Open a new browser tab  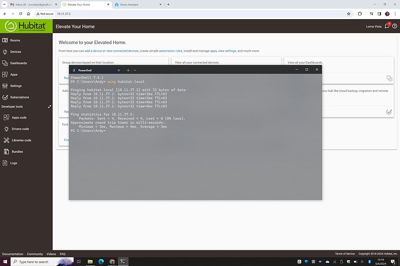[x=168, y=4]
